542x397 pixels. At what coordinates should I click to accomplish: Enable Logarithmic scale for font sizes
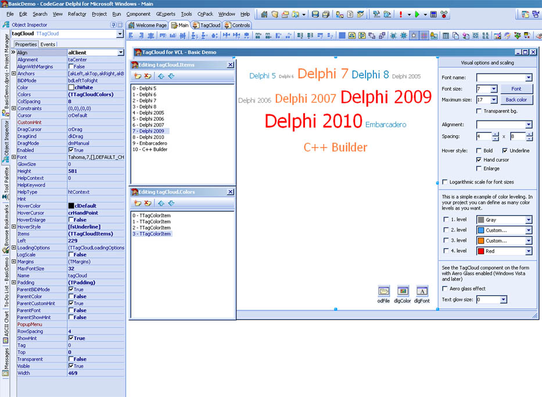(x=445, y=182)
